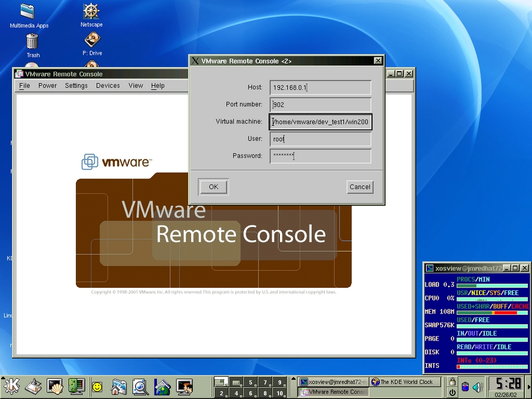
Task: Click the Password entry field
Action: point(320,156)
